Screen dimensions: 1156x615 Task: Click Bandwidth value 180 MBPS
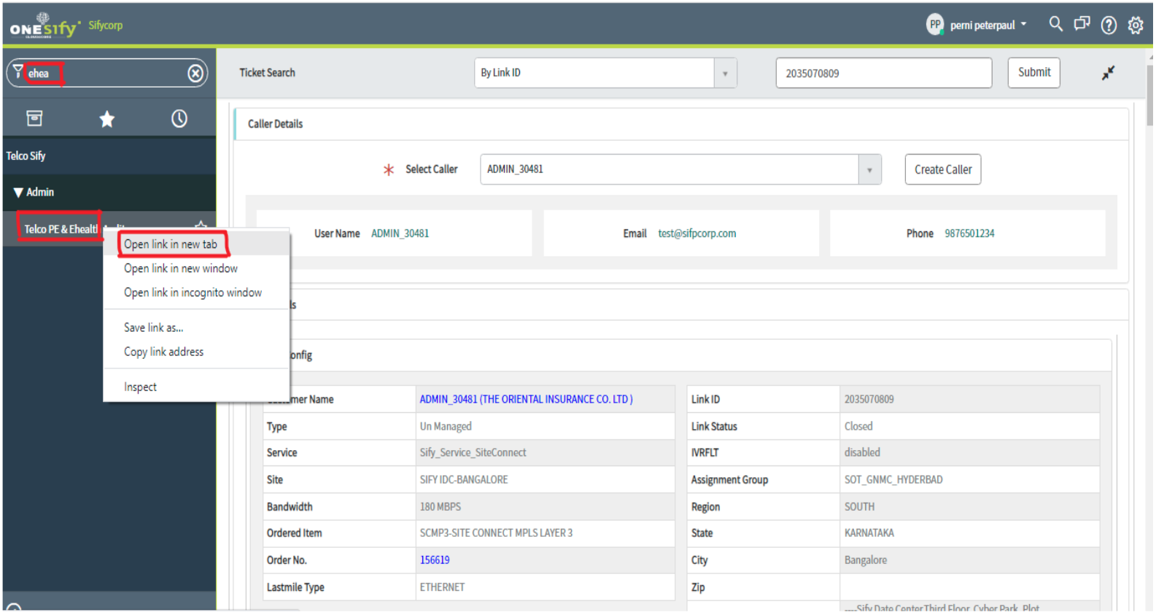point(440,506)
